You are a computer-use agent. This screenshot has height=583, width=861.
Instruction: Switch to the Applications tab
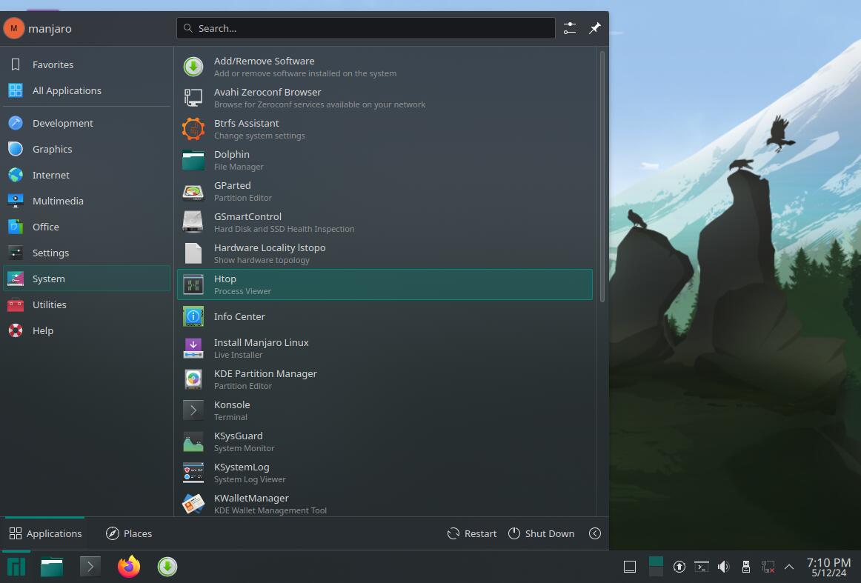[x=45, y=533]
